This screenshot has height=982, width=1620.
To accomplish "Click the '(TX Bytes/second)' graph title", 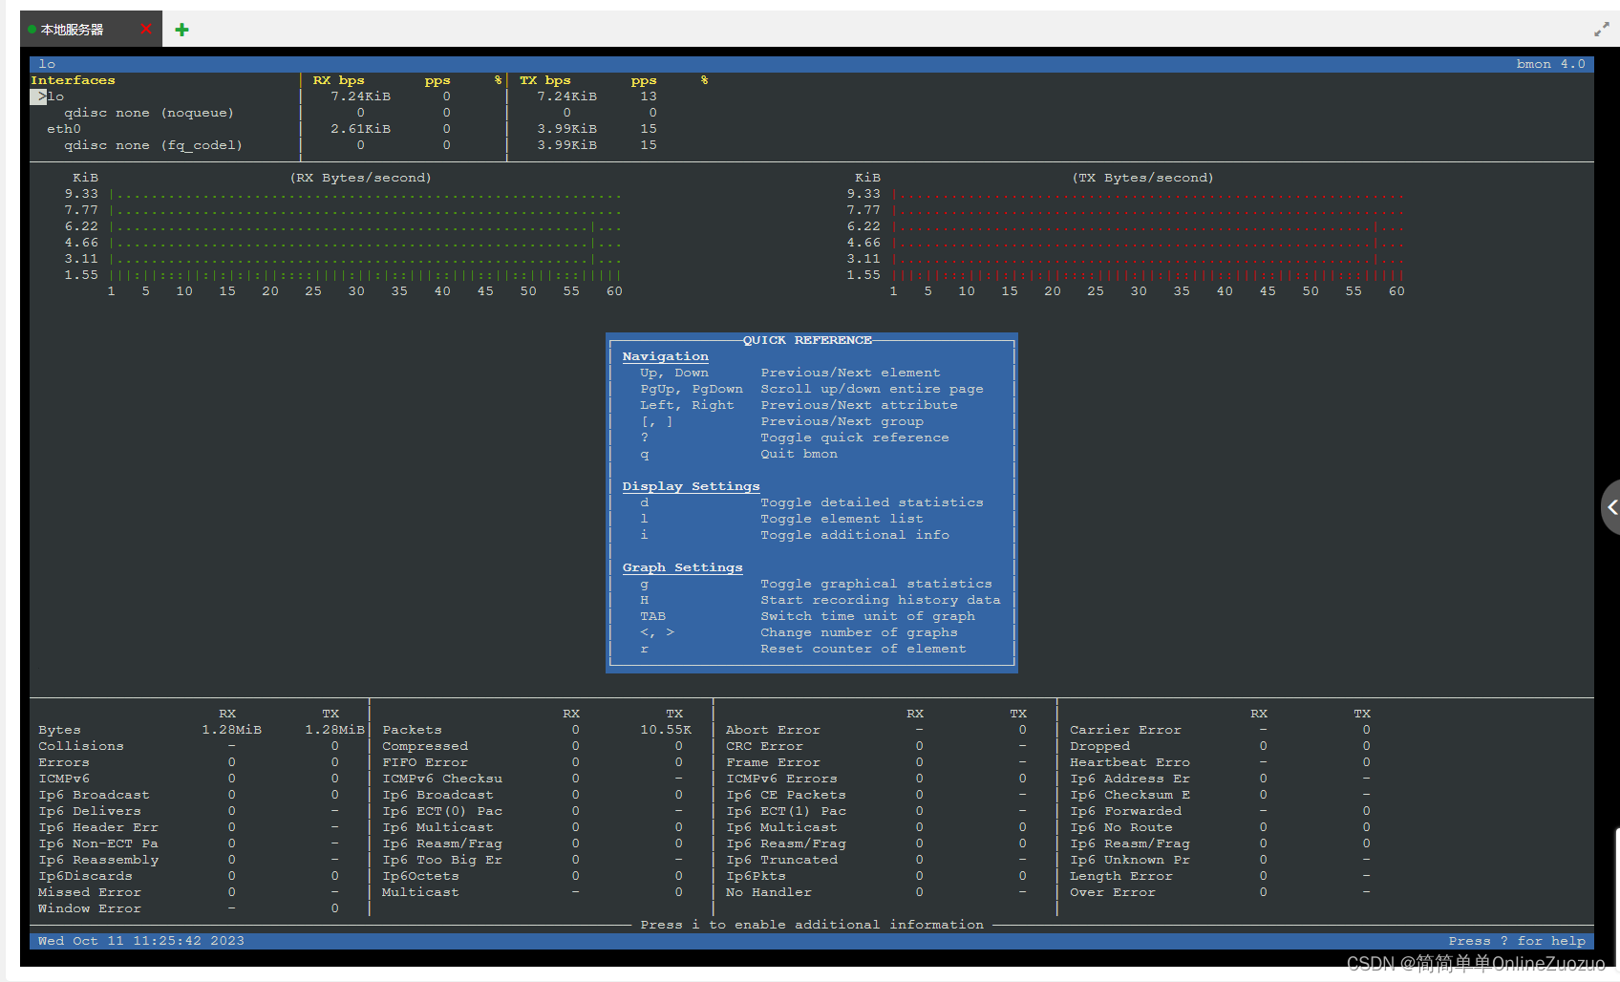I will coord(1142,178).
